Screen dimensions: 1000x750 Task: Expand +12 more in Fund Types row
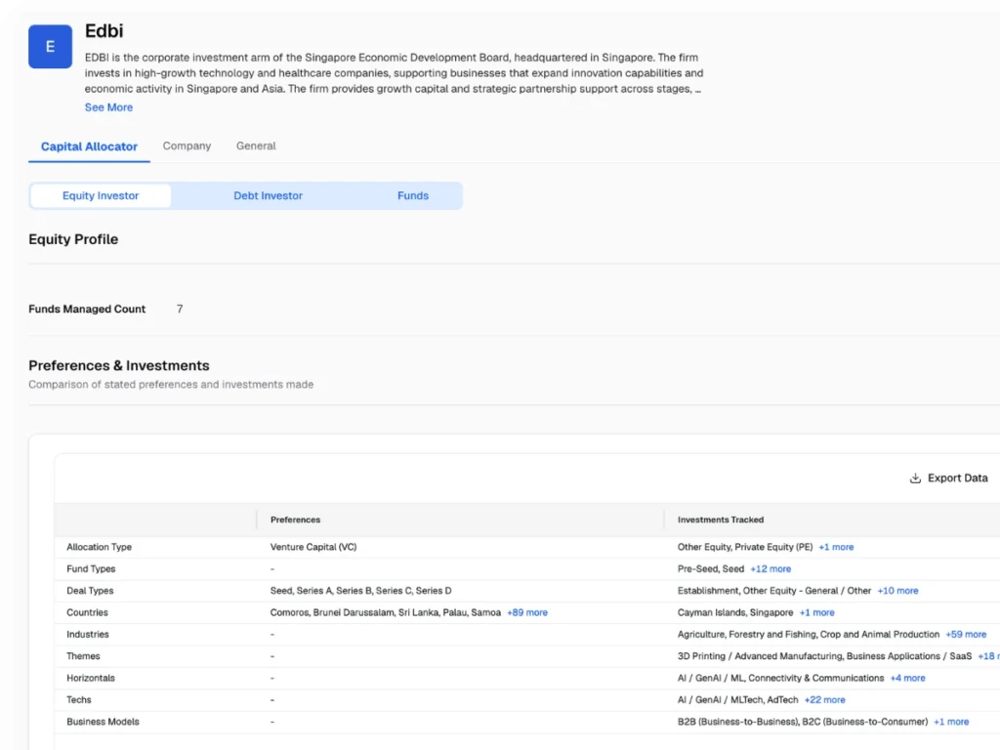click(771, 569)
